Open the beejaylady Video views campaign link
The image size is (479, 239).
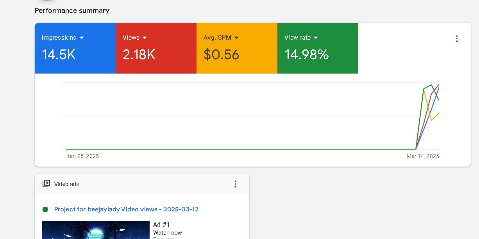coord(126,209)
